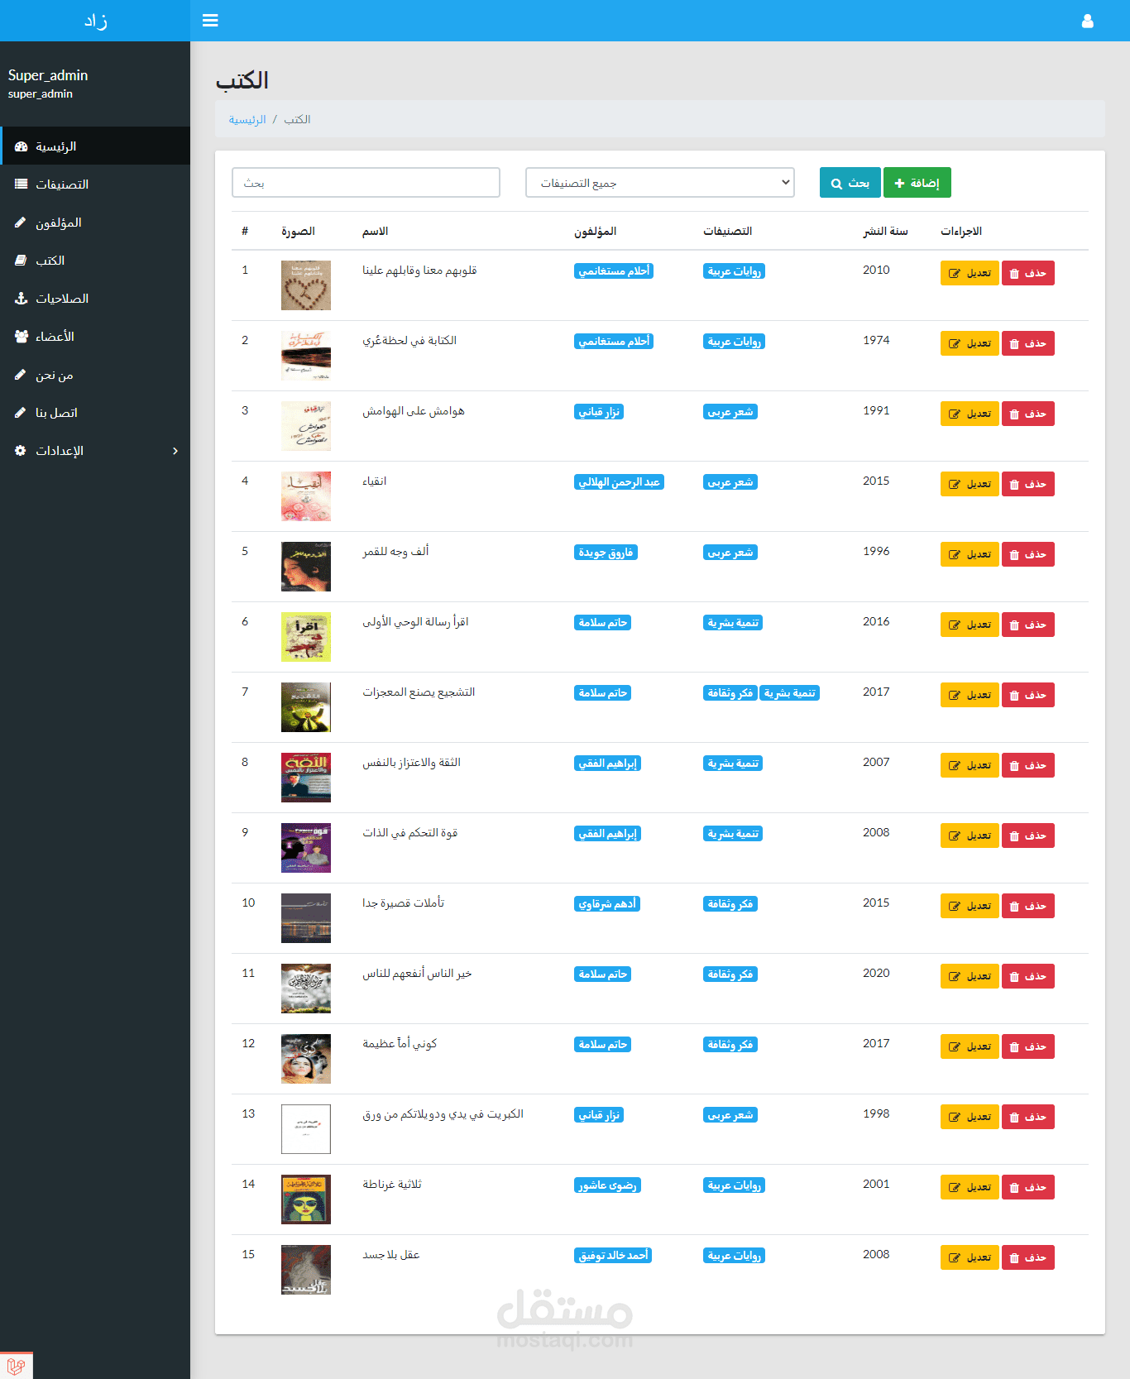This screenshot has height=1379, width=1130.
Task: Open الصلاحيات from the anchor icon
Action: click(22, 299)
